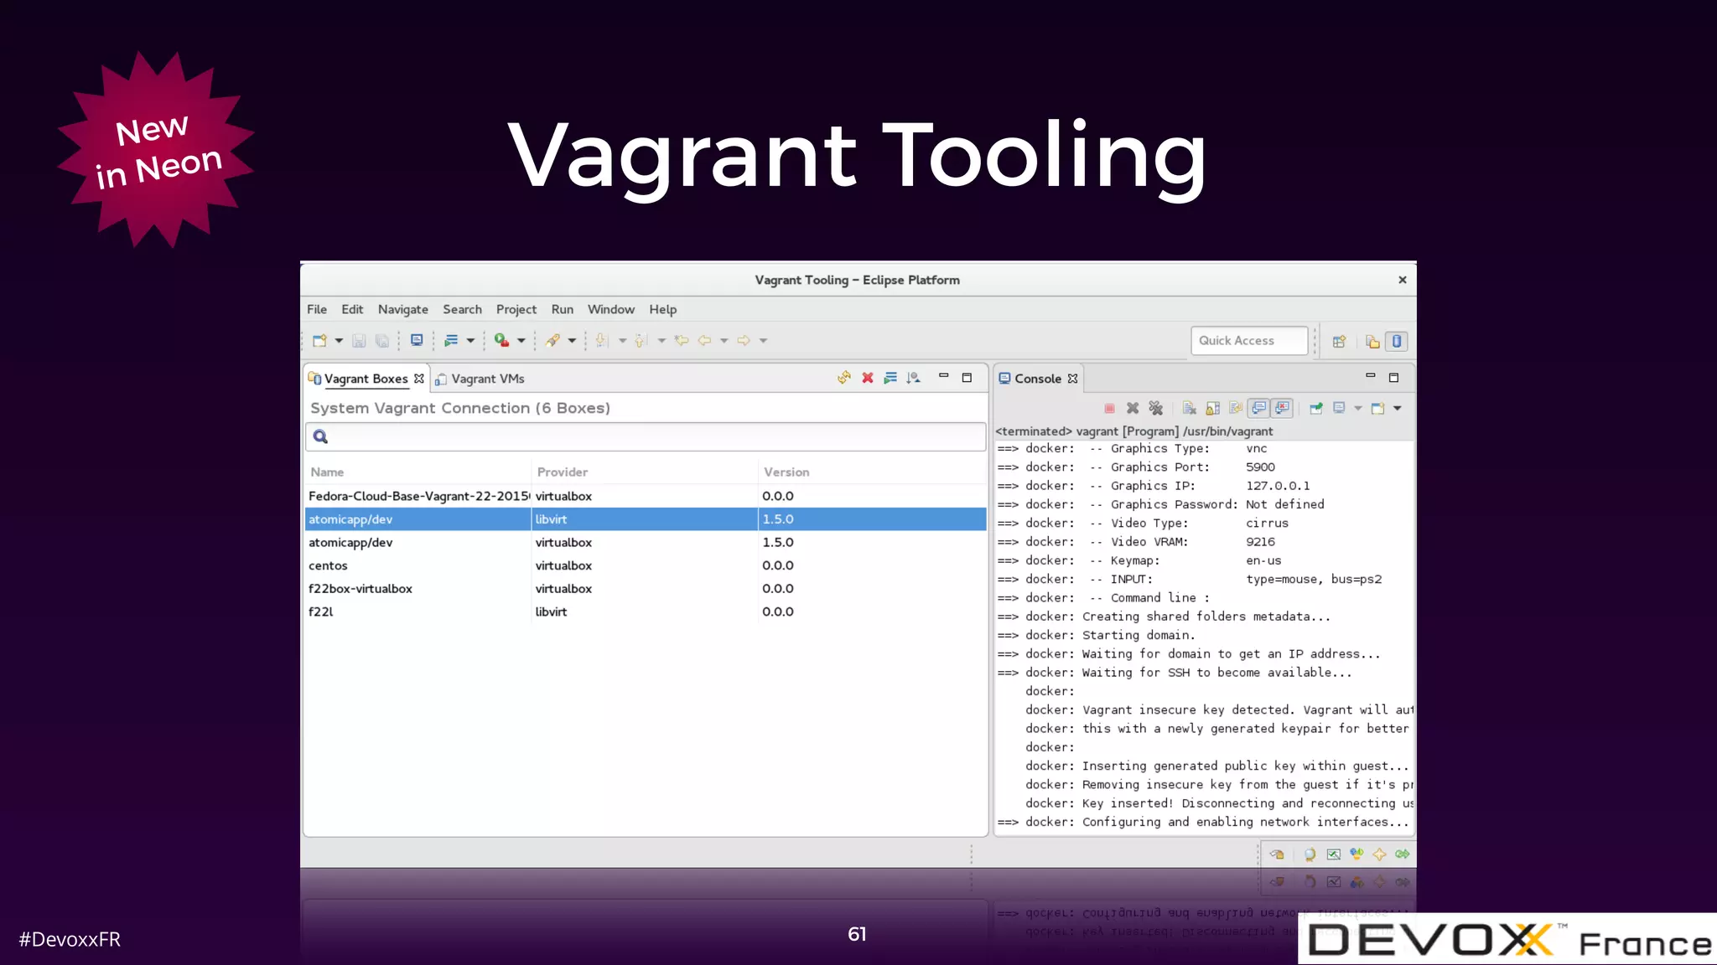The image size is (1717, 965).
Task: Select the Console tab
Action: 1037,379
